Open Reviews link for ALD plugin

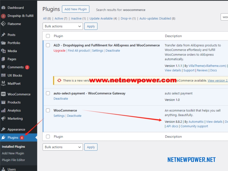202,70
